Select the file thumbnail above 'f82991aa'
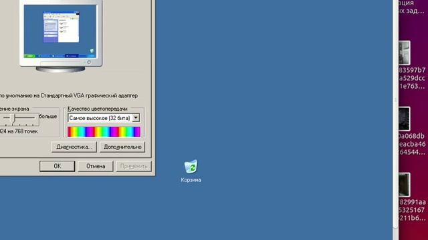428x240 pixels. 404,185
